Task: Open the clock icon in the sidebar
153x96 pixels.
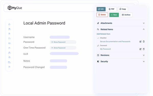Action: click(x=9, y=48)
